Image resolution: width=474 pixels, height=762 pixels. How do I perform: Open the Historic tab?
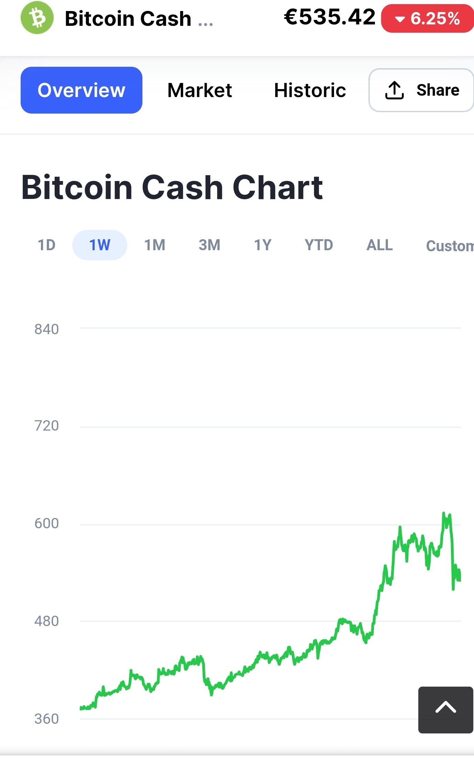310,90
